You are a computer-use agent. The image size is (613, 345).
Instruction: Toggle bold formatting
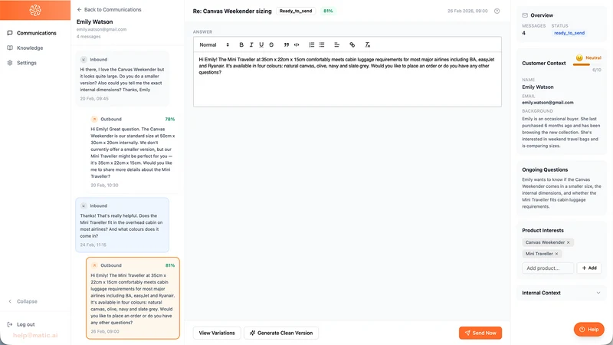click(x=241, y=44)
